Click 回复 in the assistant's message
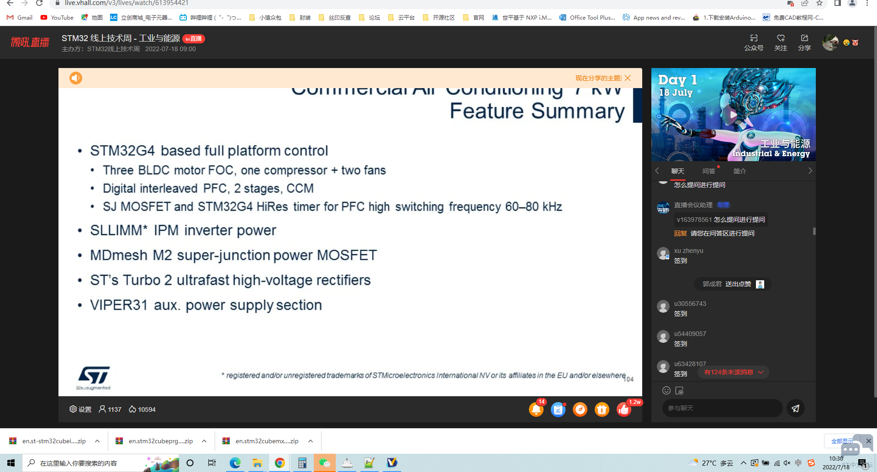This screenshot has height=472, width=877. [x=681, y=233]
